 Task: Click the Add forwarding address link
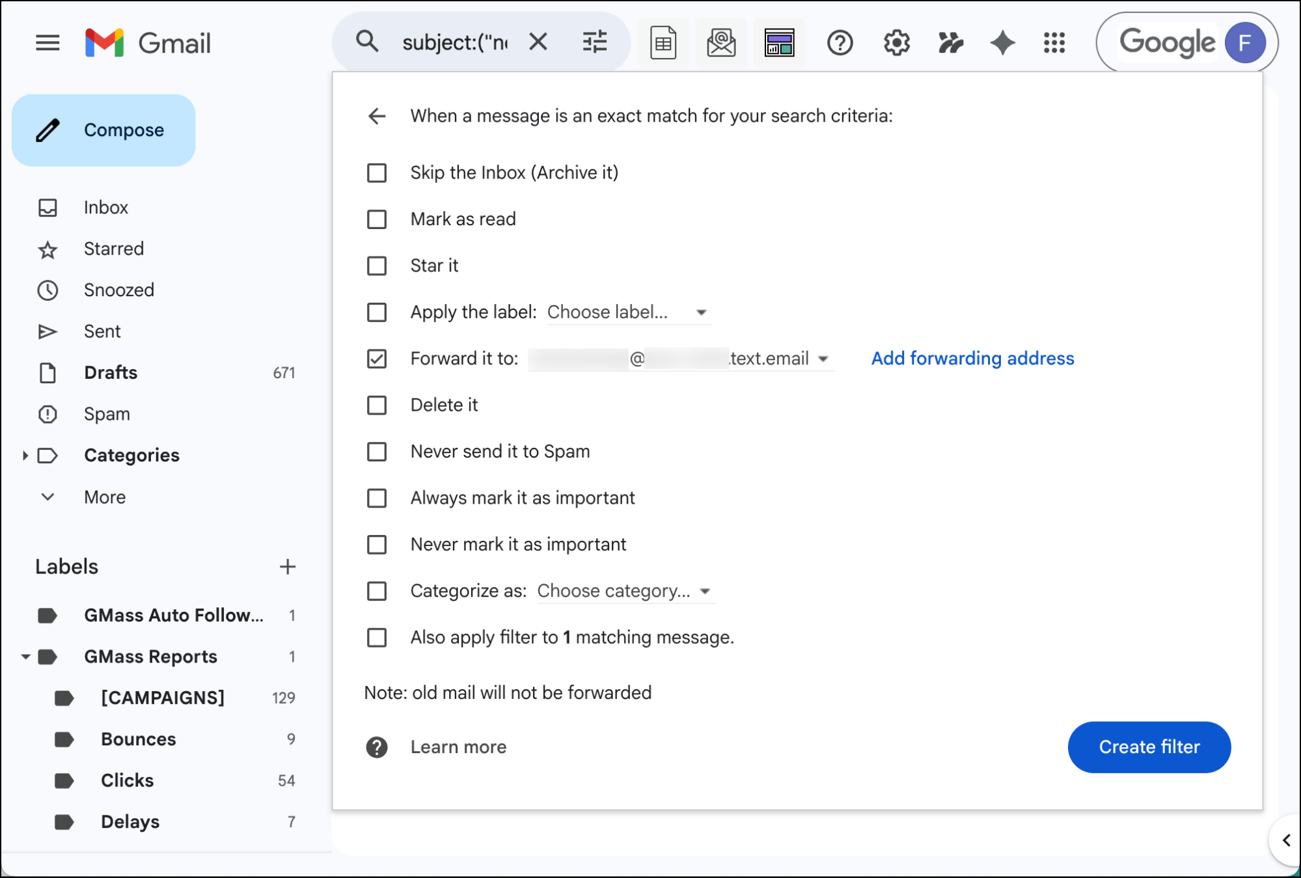pos(972,359)
